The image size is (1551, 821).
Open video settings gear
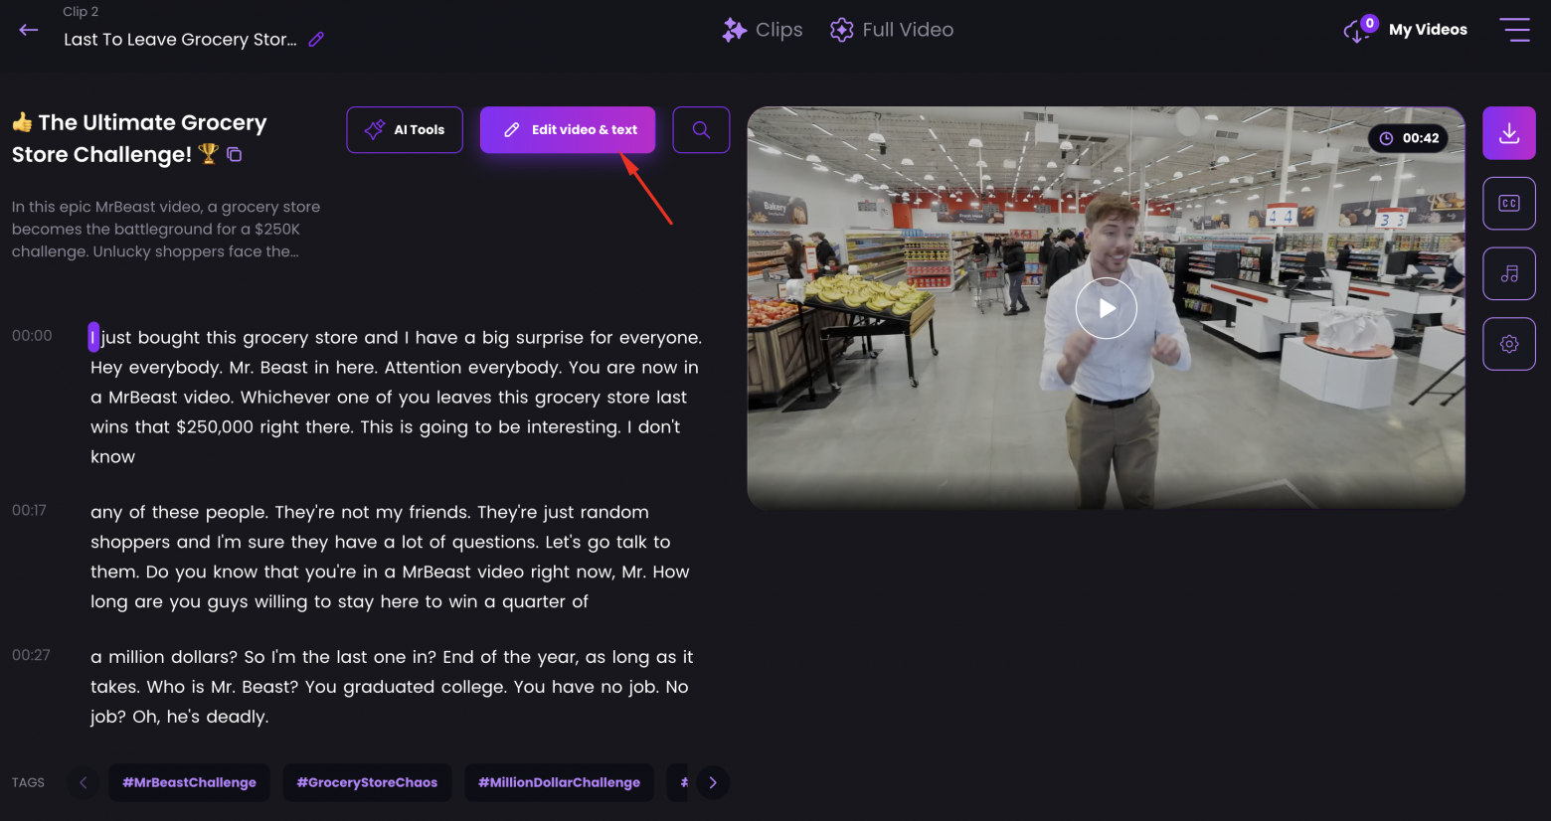click(1509, 344)
